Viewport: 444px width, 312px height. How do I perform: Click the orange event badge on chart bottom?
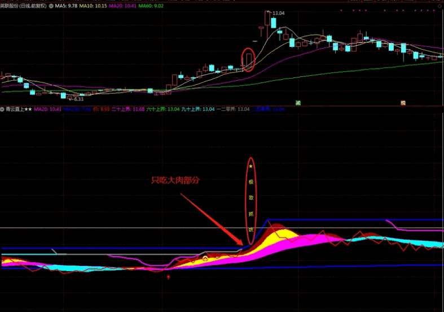point(403,103)
